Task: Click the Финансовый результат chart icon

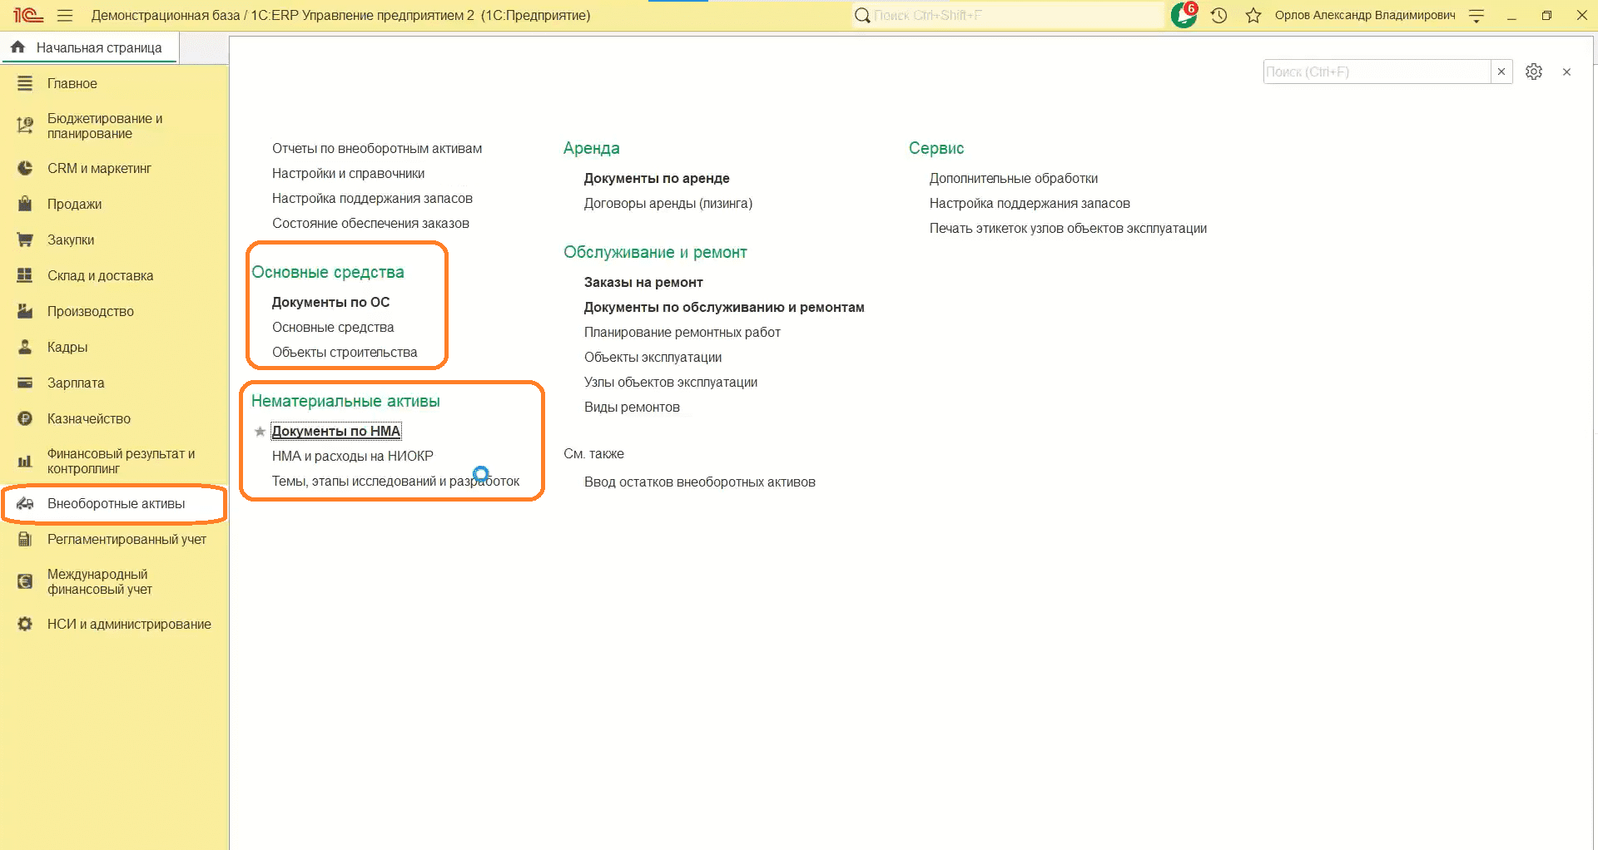Action: pyautogui.click(x=25, y=461)
